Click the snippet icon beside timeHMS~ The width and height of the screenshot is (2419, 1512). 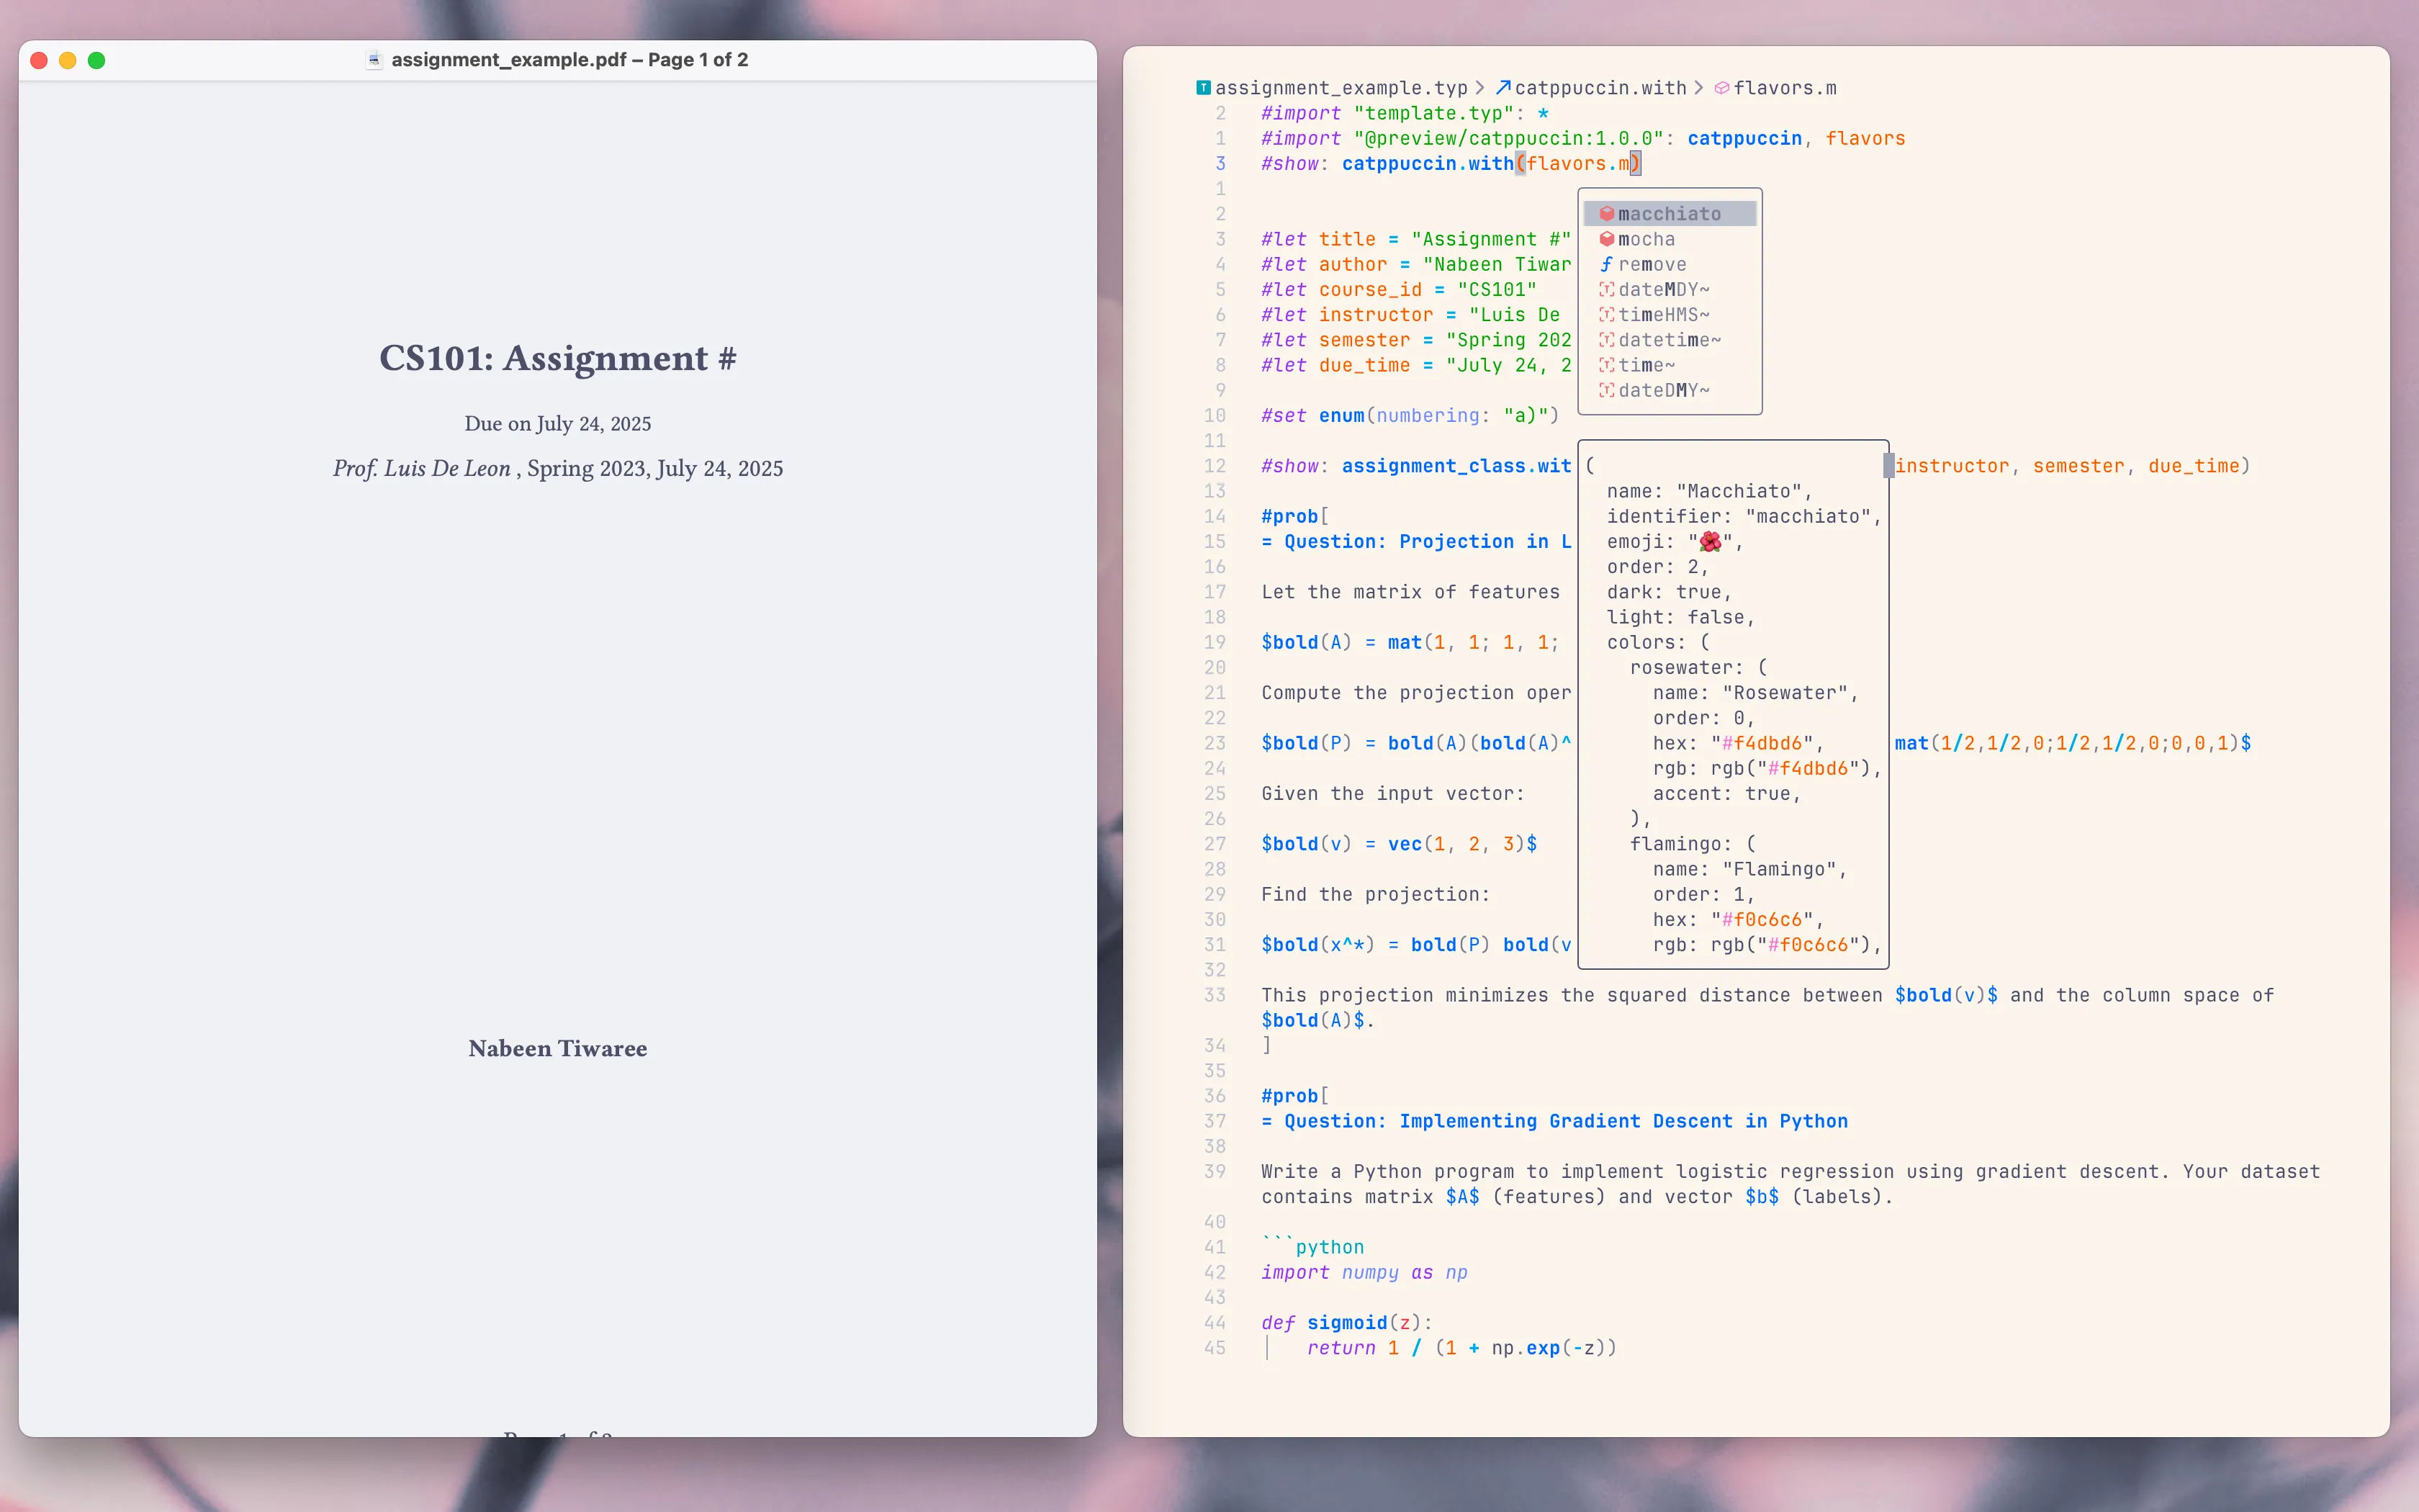click(x=1606, y=315)
